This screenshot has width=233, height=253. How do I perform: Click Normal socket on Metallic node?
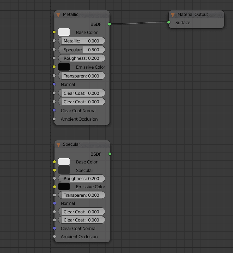point(54,84)
